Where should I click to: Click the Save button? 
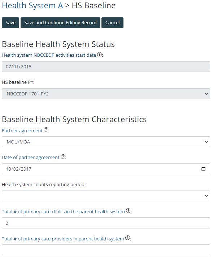10,23
